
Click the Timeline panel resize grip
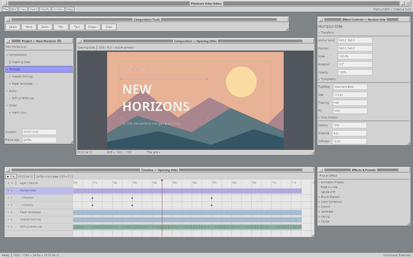click(313, 236)
